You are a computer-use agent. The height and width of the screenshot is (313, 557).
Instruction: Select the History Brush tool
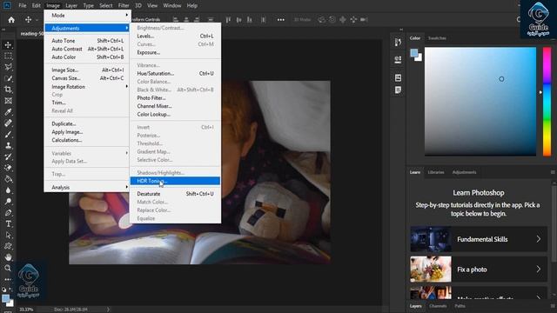pyautogui.click(x=8, y=156)
